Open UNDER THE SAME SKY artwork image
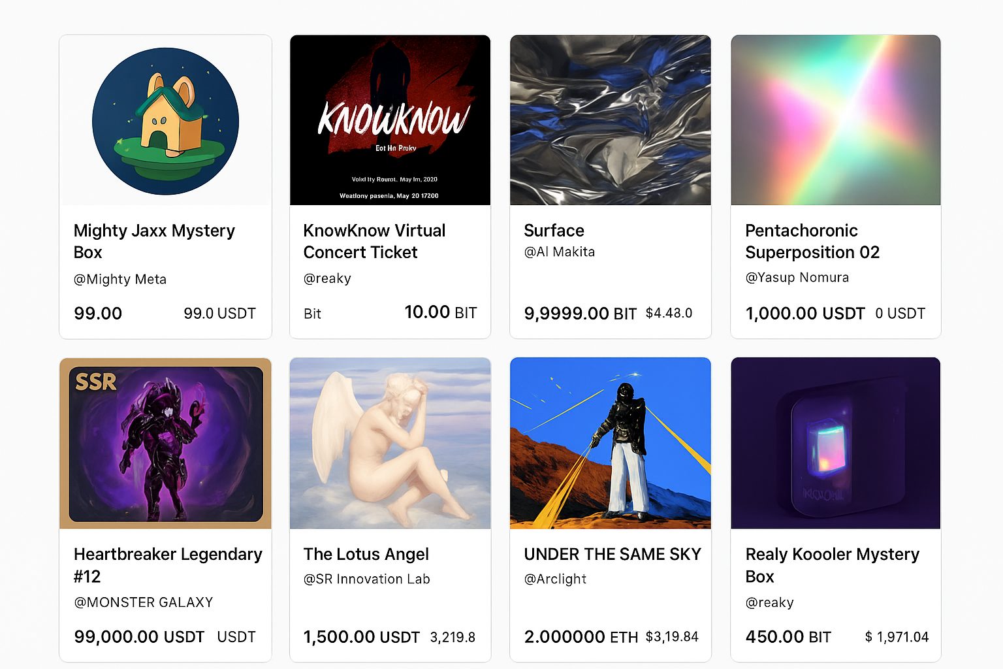Image resolution: width=1003 pixels, height=669 pixels. click(x=610, y=443)
